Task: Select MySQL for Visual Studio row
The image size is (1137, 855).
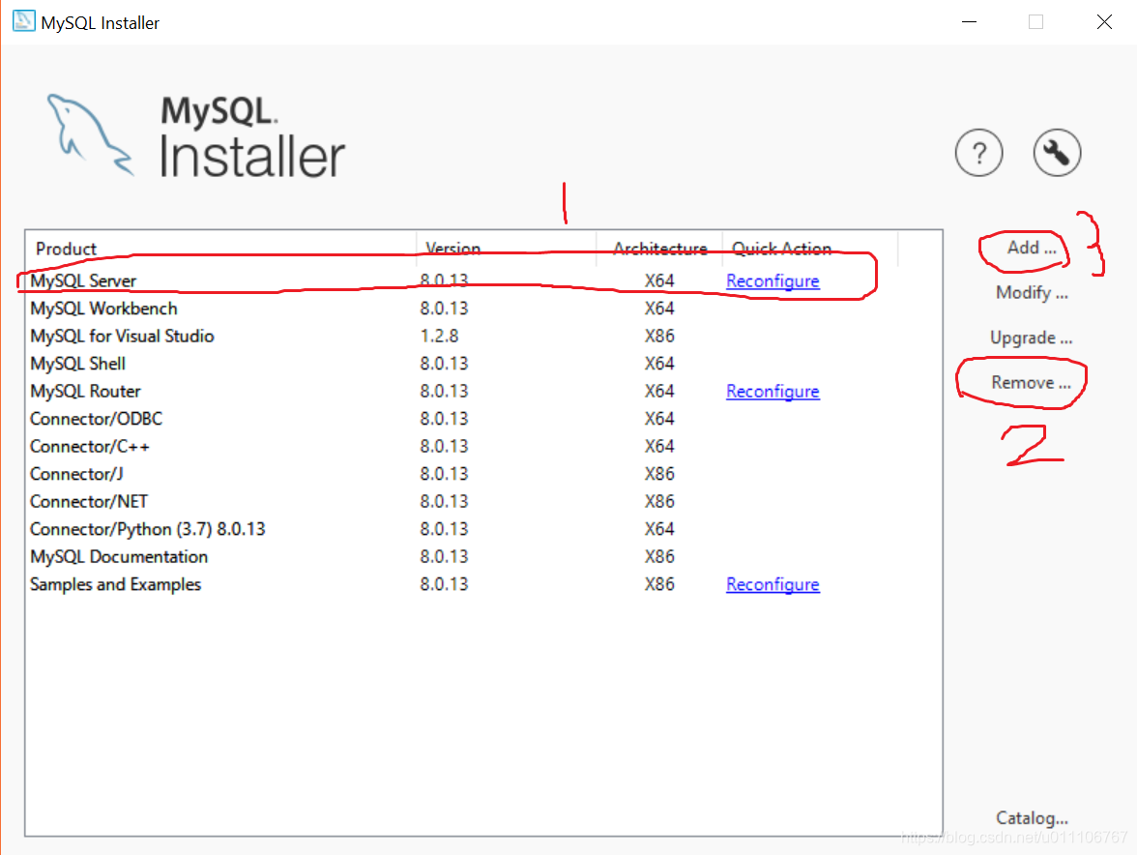Action: pyautogui.click(x=483, y=337)
